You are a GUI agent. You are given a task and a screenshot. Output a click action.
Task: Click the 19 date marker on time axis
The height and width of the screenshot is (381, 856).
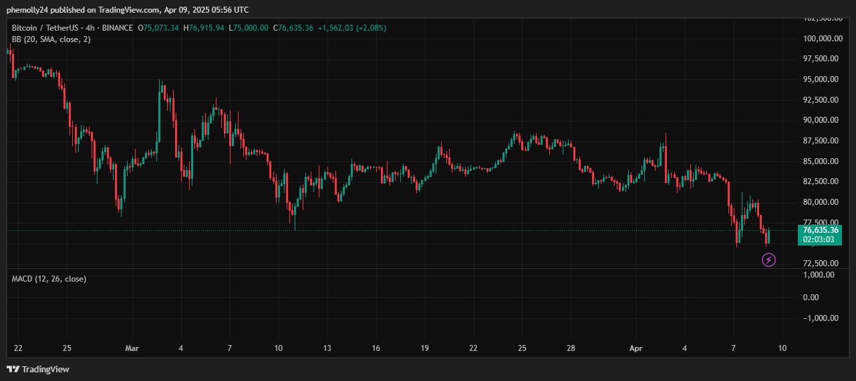tap(424, 348)
